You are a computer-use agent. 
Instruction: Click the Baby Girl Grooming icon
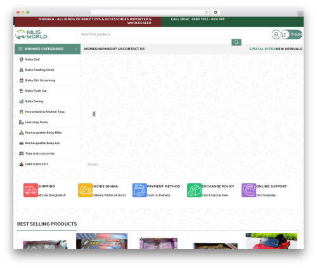(x=22, y=80)
